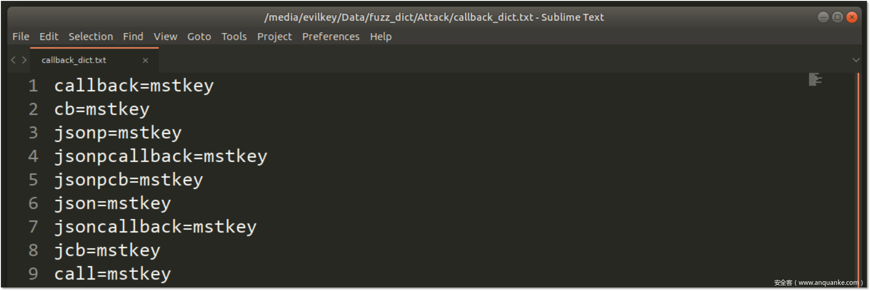Open the Project menu
870x291 pixels.
274,37
